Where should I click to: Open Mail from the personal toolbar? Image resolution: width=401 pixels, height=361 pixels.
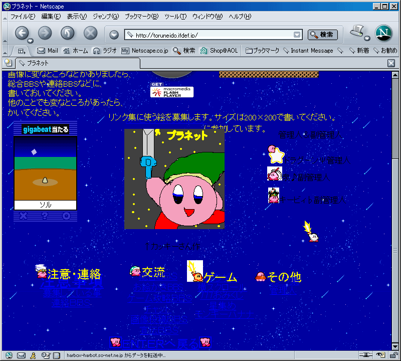[x=48, y=51]
